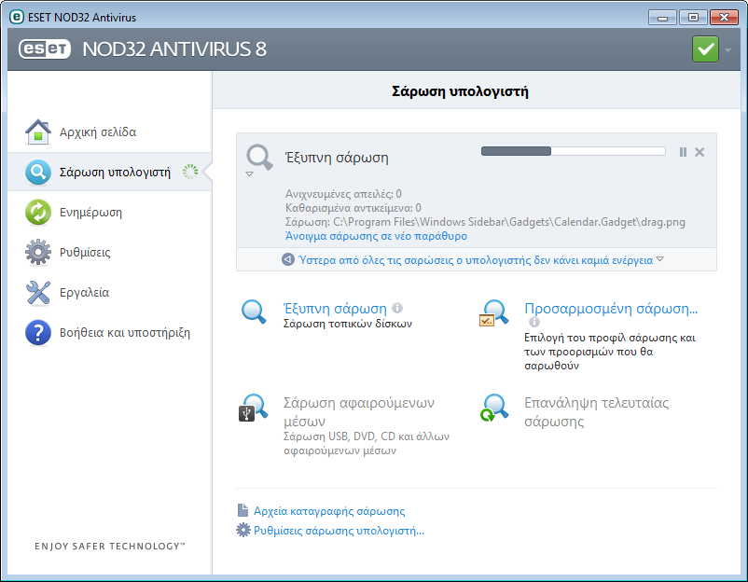
Task: Maximize the ESET NOD32 Antivirus window
Action: pos(693,18)
